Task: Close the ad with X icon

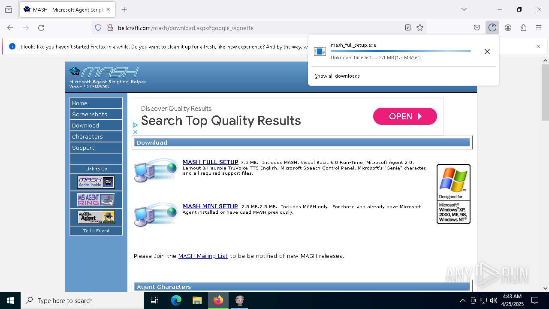Action: coord(135,132)
